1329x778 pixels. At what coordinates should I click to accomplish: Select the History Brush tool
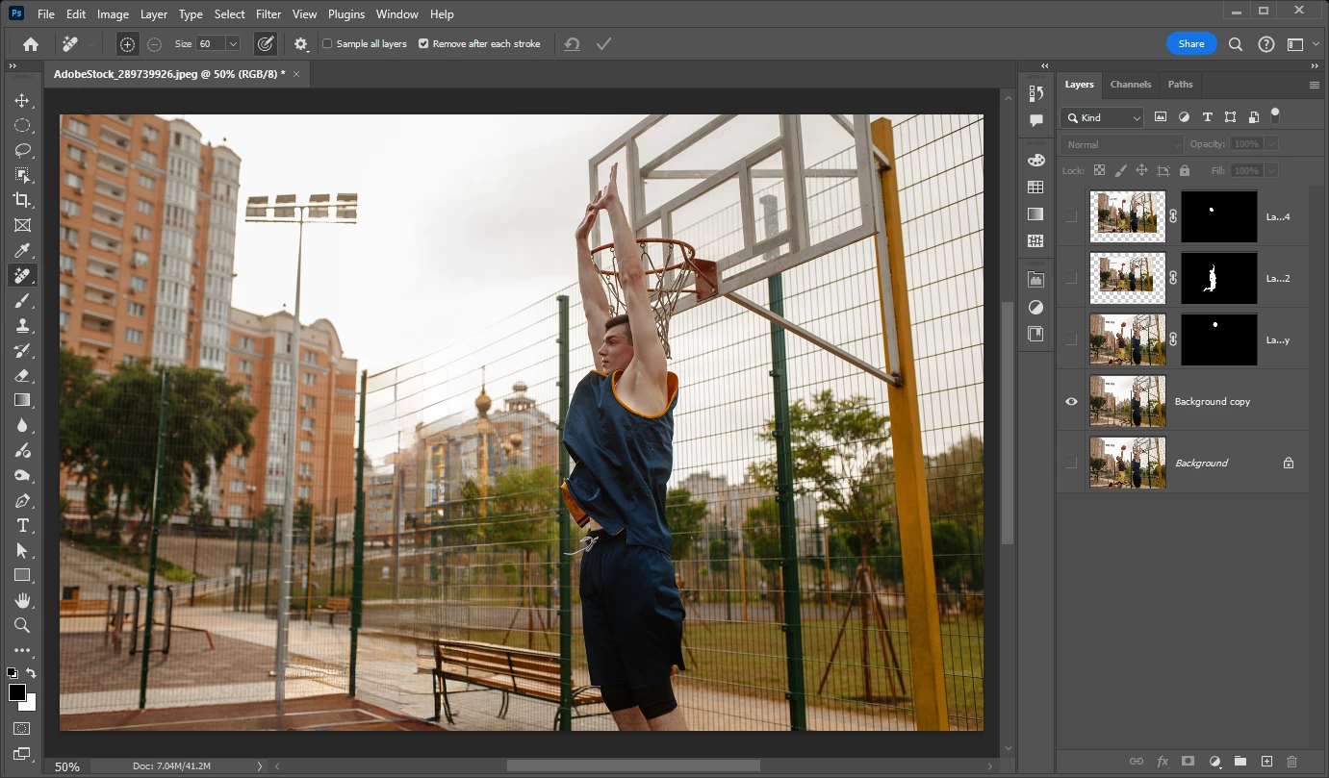[21, 351]
